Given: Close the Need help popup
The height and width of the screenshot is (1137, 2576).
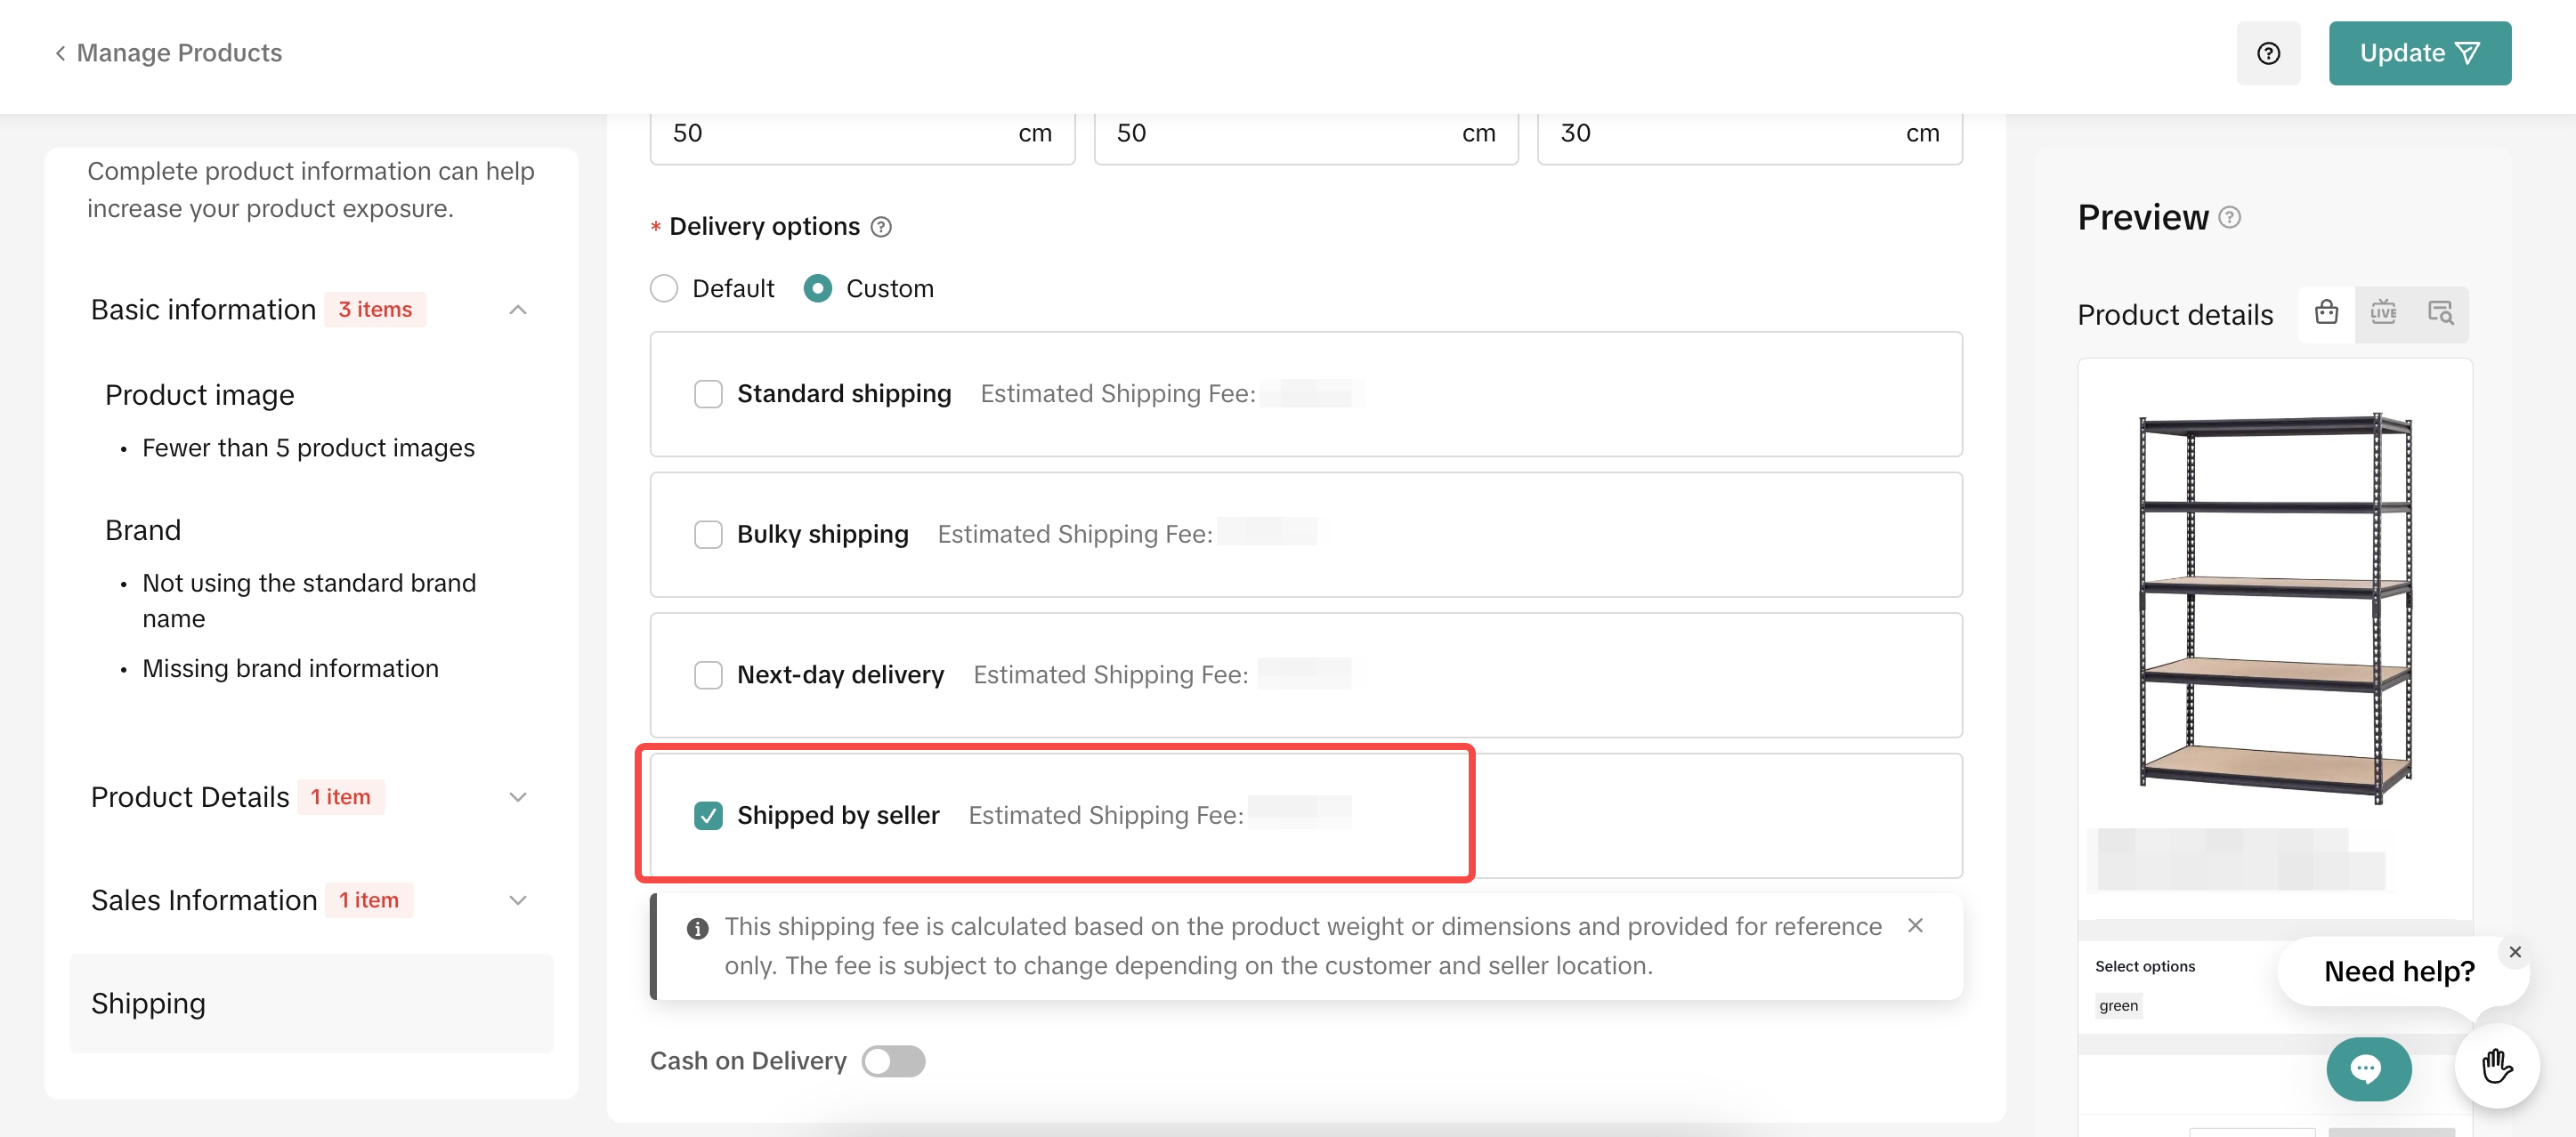Looking at the screenshot, I should tap(2514, 951).
